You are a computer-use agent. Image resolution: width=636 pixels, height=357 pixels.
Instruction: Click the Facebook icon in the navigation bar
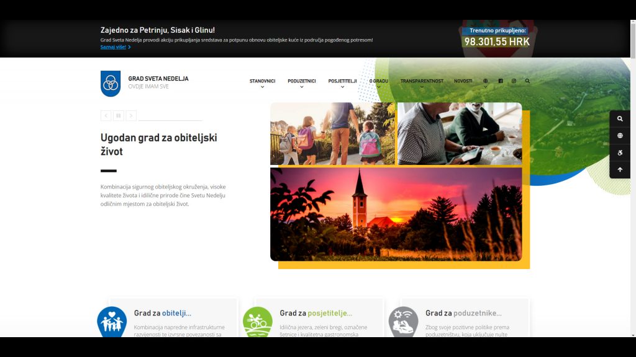pos(501,81)
